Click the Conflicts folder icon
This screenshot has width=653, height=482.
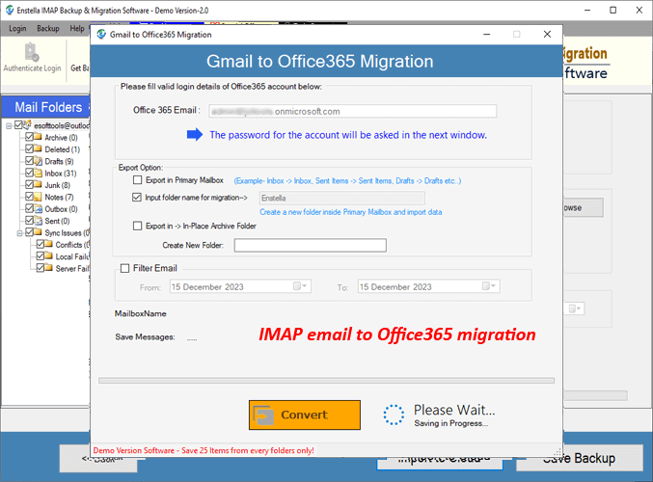pos(49,244)
